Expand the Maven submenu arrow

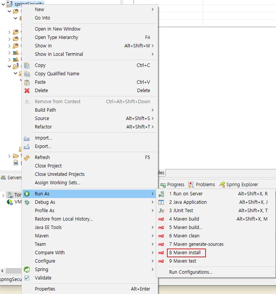click(152, 236)
